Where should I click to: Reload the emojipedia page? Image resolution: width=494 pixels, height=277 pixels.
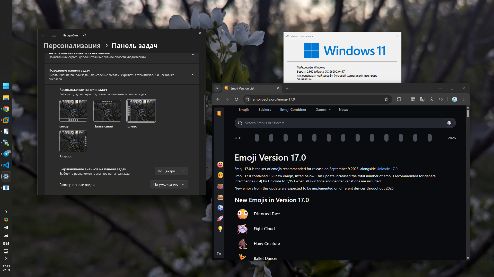point(236,99)
